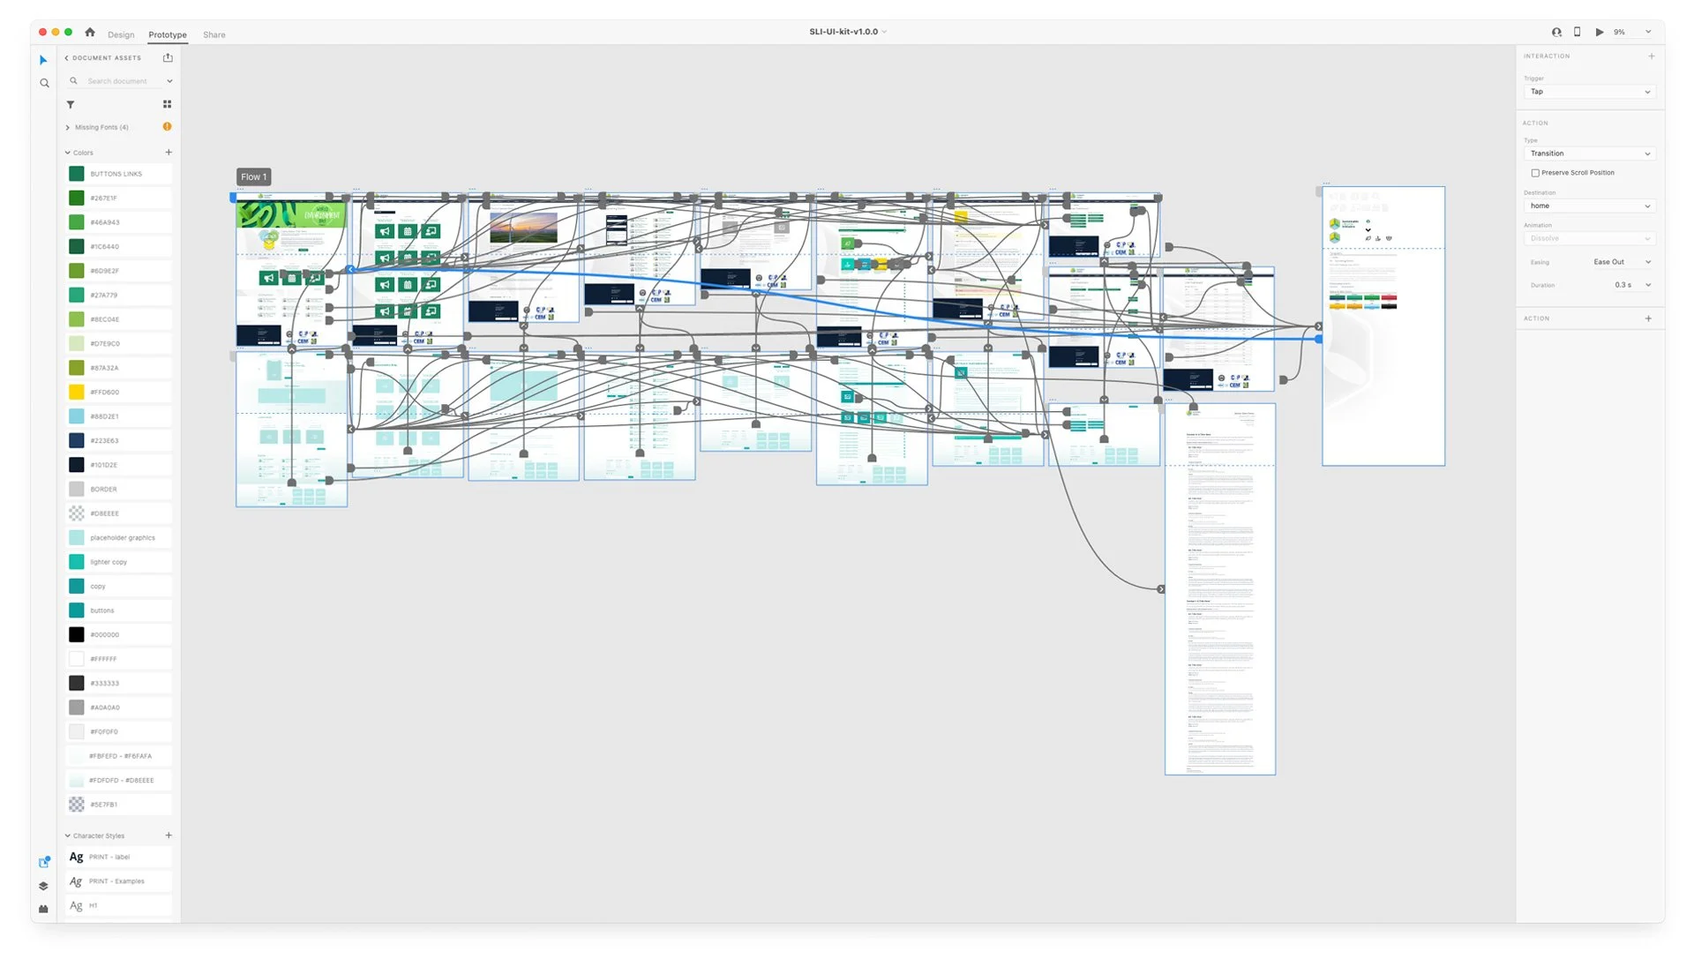Image resolution: width=1694 pixels, height=966 pixels.
Task: Start desktop preview with the Play icon
Action: coord(1600,32)
